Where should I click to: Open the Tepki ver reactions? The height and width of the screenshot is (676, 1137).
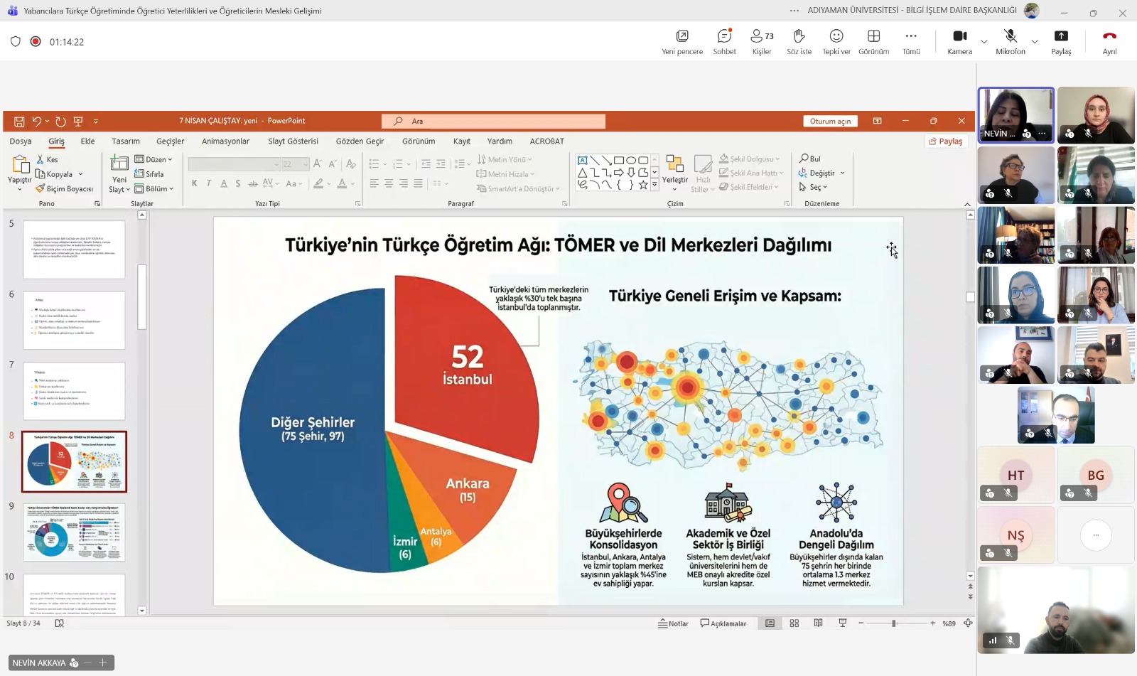point(836,41)
